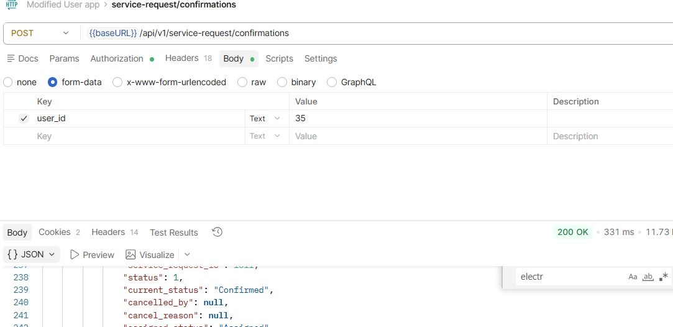
Task: Toggle match case in search box
Action: point(633,277)
